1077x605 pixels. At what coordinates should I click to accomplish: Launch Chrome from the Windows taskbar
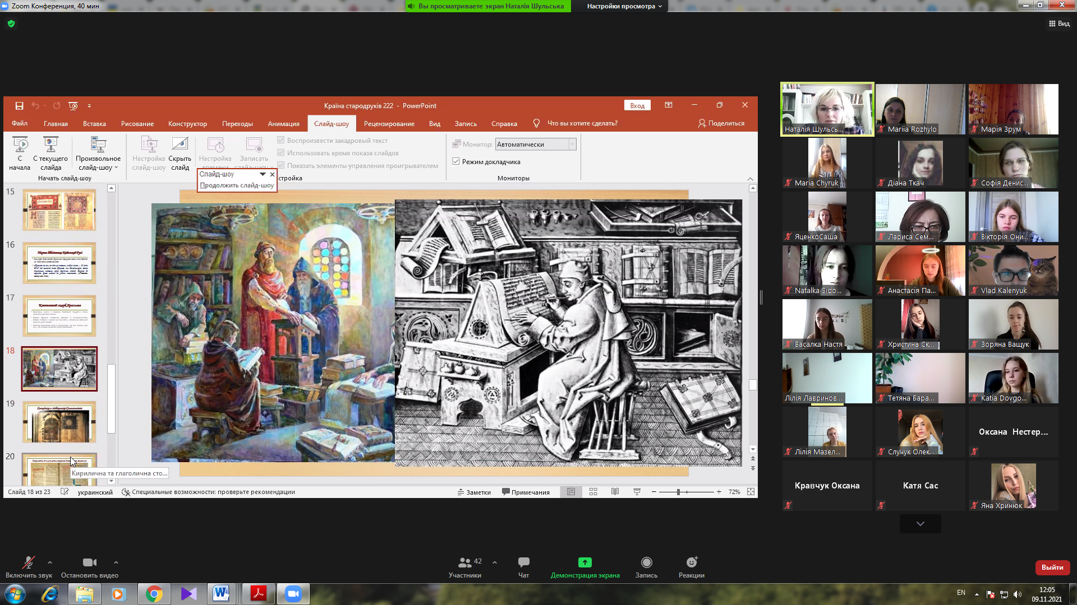click(154, 594)
